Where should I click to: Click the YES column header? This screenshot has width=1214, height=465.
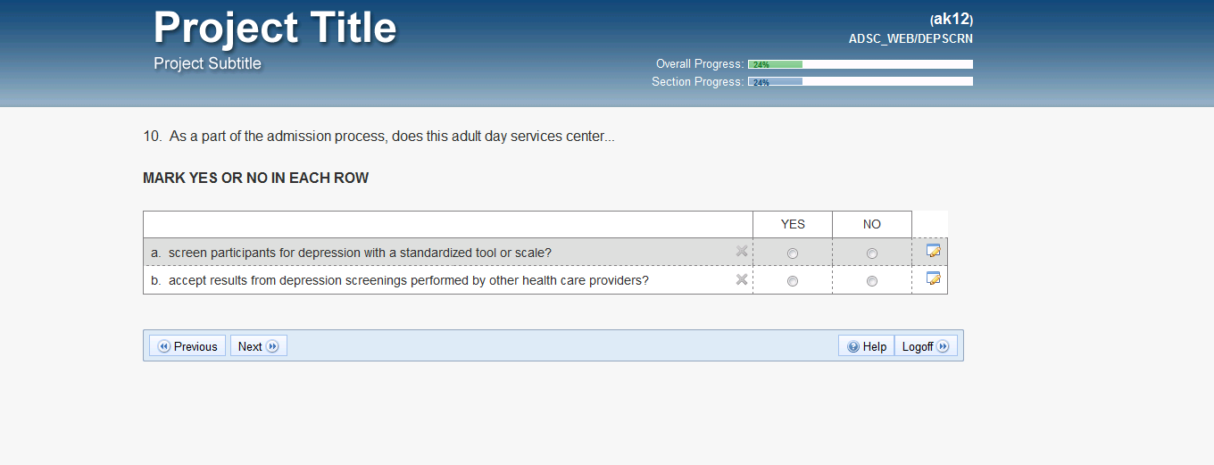(793, 224)
